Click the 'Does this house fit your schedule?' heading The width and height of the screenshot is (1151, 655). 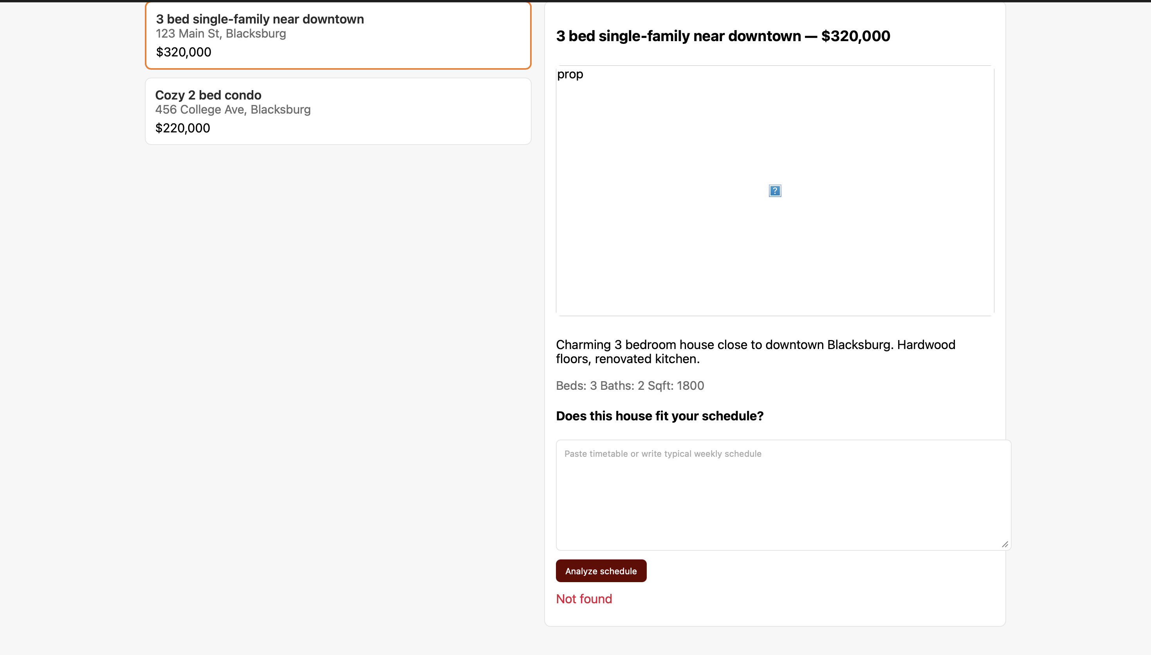click(659, 416)
